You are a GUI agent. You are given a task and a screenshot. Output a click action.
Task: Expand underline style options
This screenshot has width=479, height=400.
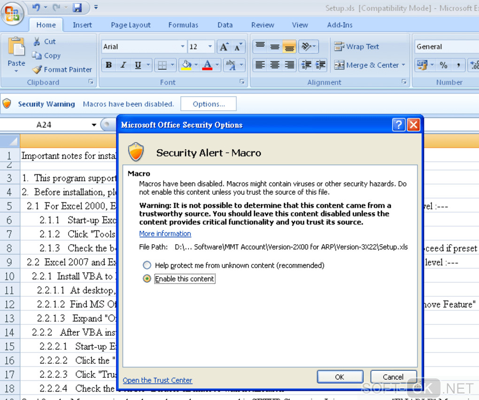click(x=148, y=65)
